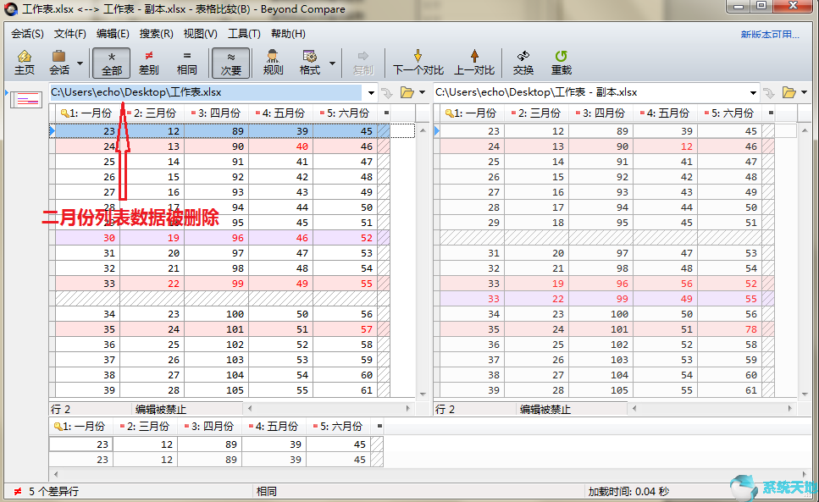Expand right browse folder dropdown arrow
Screen dimensions: 819x502
805,93
